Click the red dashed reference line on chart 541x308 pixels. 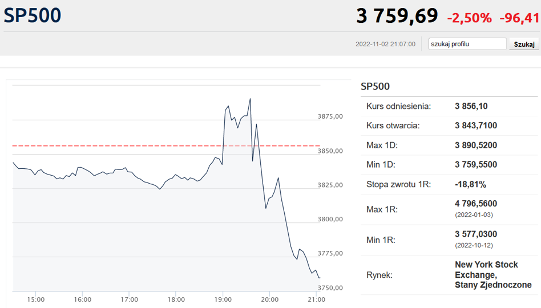pos(114,146)
